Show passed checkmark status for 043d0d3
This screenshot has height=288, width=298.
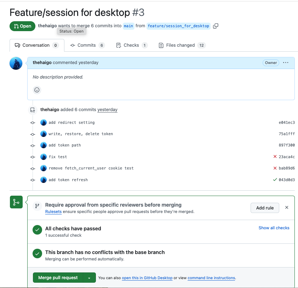point(275,179)
